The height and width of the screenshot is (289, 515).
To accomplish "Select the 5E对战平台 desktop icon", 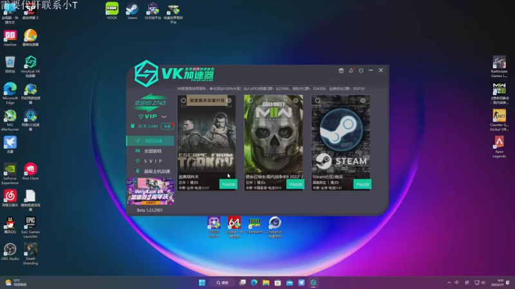I will point(153,11).
